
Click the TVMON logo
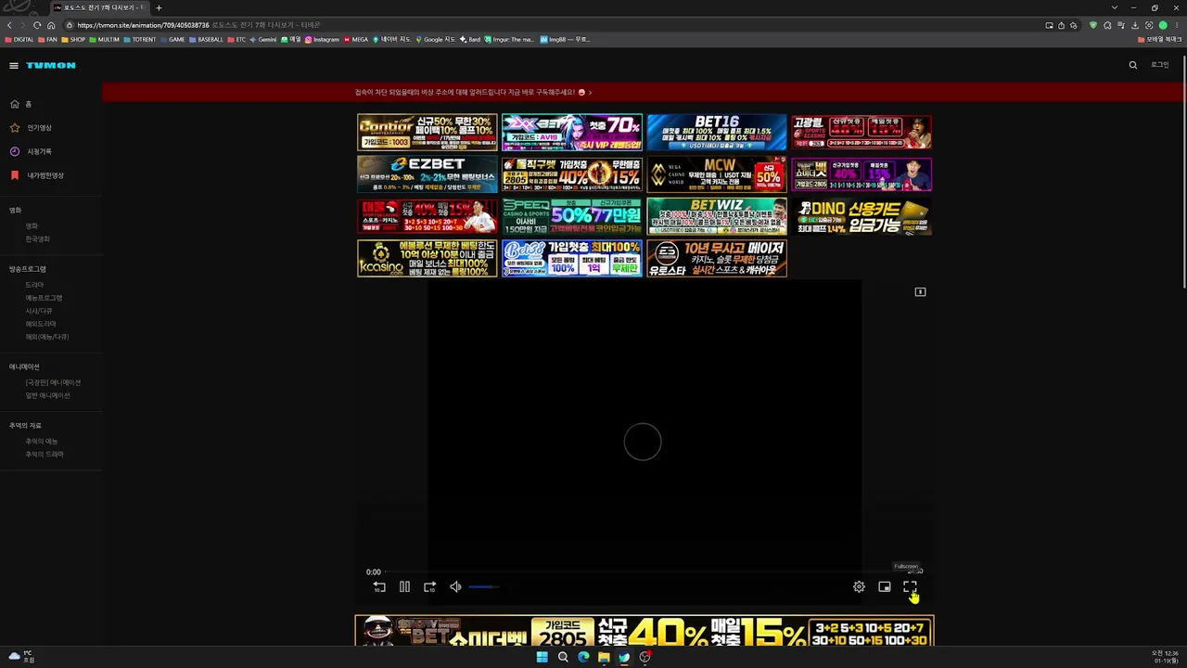click(x=51, y=66)
